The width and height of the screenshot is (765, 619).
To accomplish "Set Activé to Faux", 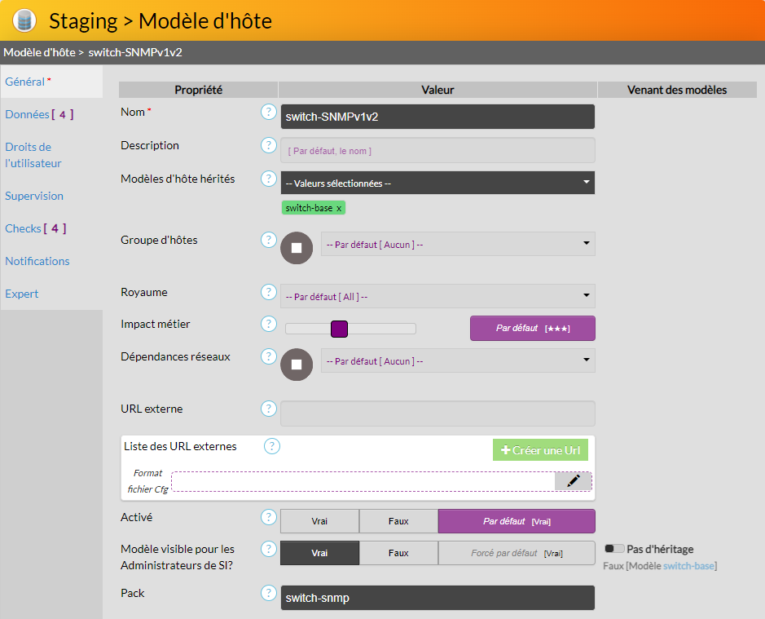I will click(398, 521).
